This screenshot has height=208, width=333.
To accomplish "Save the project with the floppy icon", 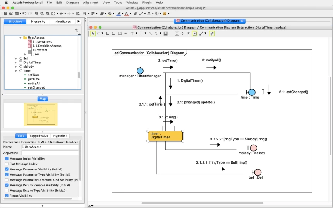I will [x=16, y=14].
